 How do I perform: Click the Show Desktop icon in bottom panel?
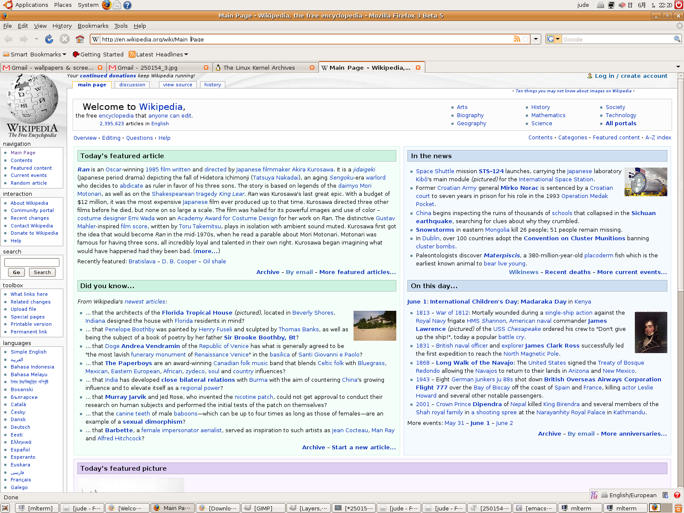point(5,508)
